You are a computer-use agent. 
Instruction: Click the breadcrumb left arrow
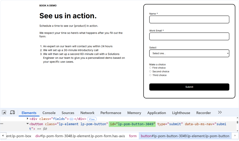tap(3, 136)
